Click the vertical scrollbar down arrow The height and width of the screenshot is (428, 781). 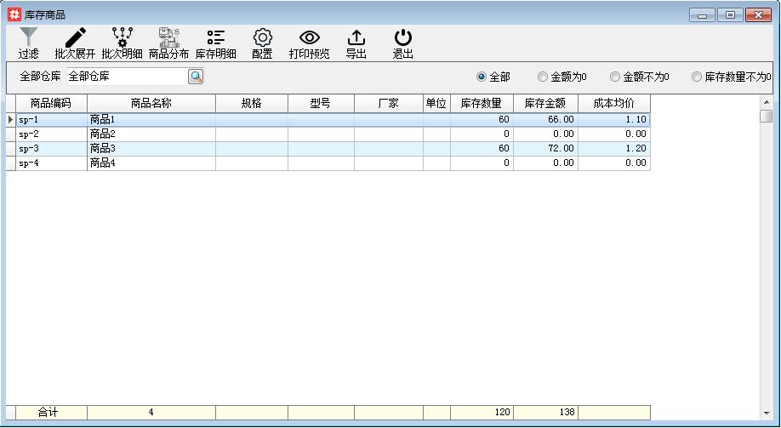pyautogui.click(x=766, y=413)
